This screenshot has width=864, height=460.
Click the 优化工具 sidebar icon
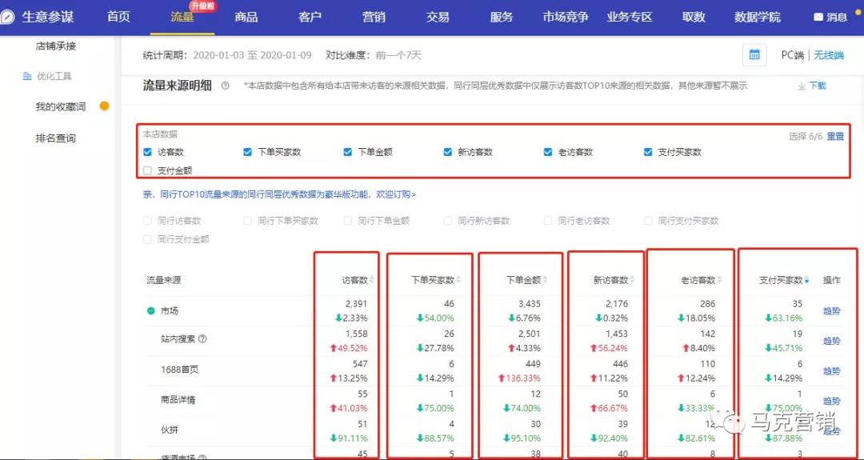26,77
